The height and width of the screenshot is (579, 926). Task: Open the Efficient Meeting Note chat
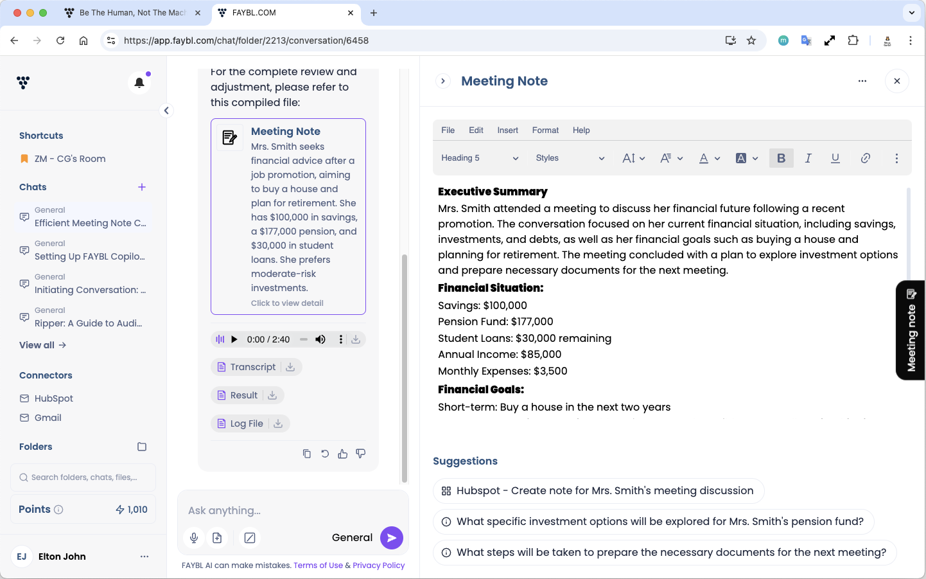83,217
